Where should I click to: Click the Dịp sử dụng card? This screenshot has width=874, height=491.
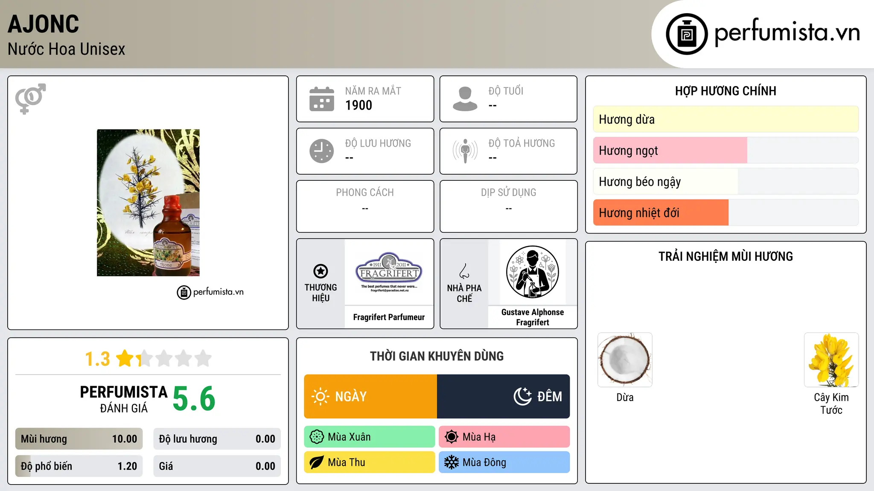coord(509,206)
